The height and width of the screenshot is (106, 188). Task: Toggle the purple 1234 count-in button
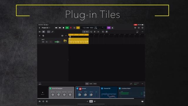click(109, 28)
